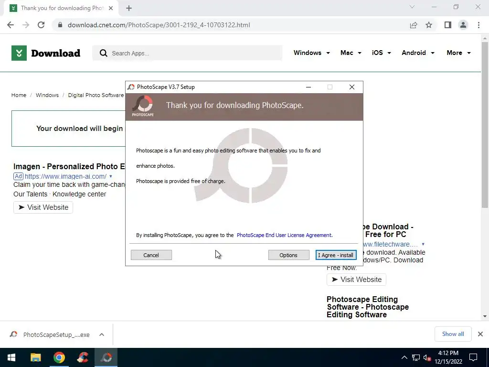Image resolution: width=489 pixels, height=367 pixels.
Task: Open the Windows Start menu
Action: (x=11, y=357)
